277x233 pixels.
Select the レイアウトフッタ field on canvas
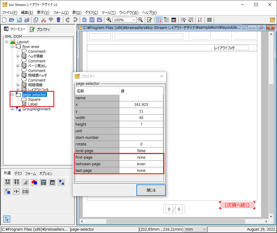(x=231, y=48)
